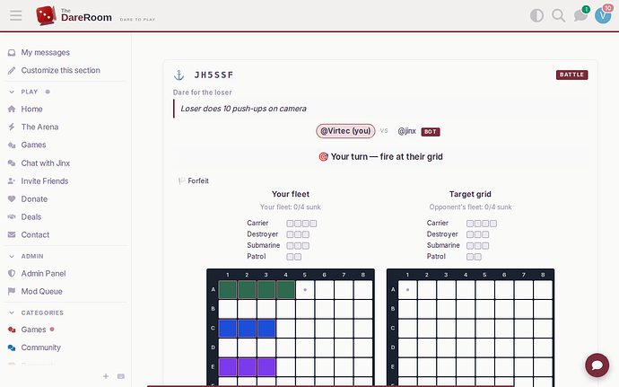This screenshot has width=619, height=387.
Task: Click the handshake icon beside Deals
Action: [x=12, y=216]
